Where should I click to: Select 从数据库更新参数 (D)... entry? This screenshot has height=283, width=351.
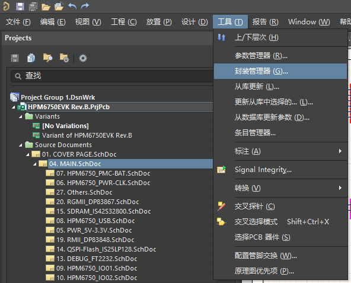280,117
